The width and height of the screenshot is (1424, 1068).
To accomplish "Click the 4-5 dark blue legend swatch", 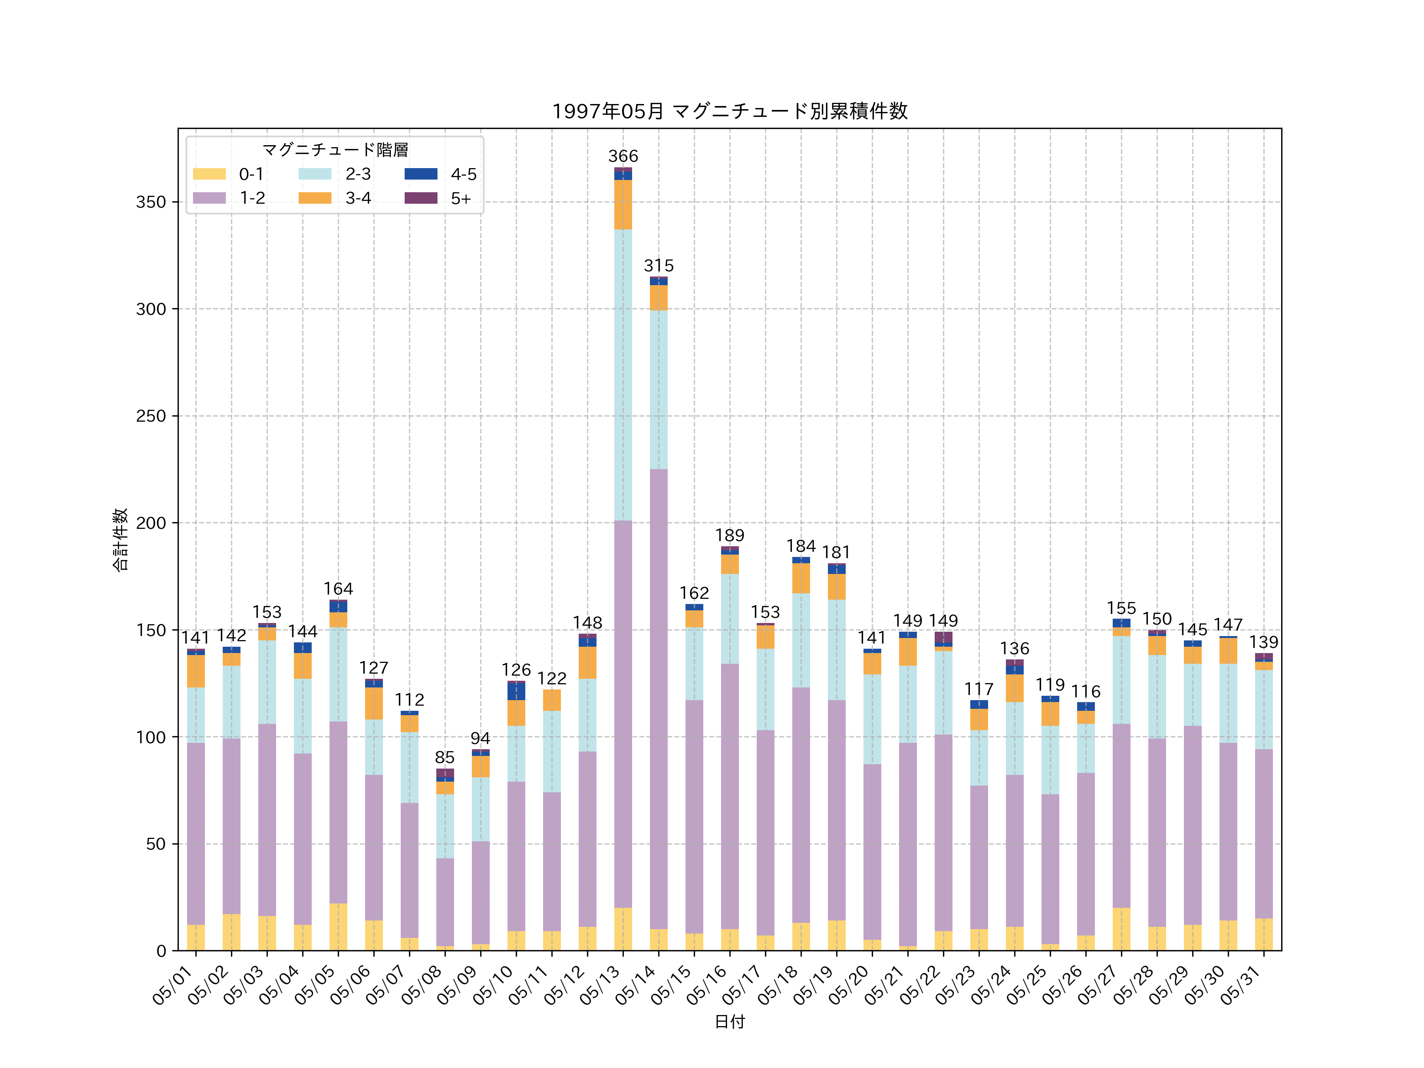I will (x=421, y=174).
